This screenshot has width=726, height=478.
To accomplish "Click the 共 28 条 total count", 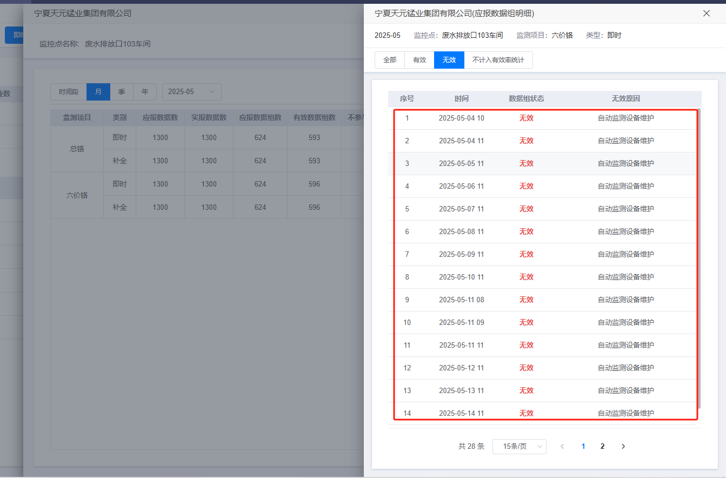I will (471, 447).
